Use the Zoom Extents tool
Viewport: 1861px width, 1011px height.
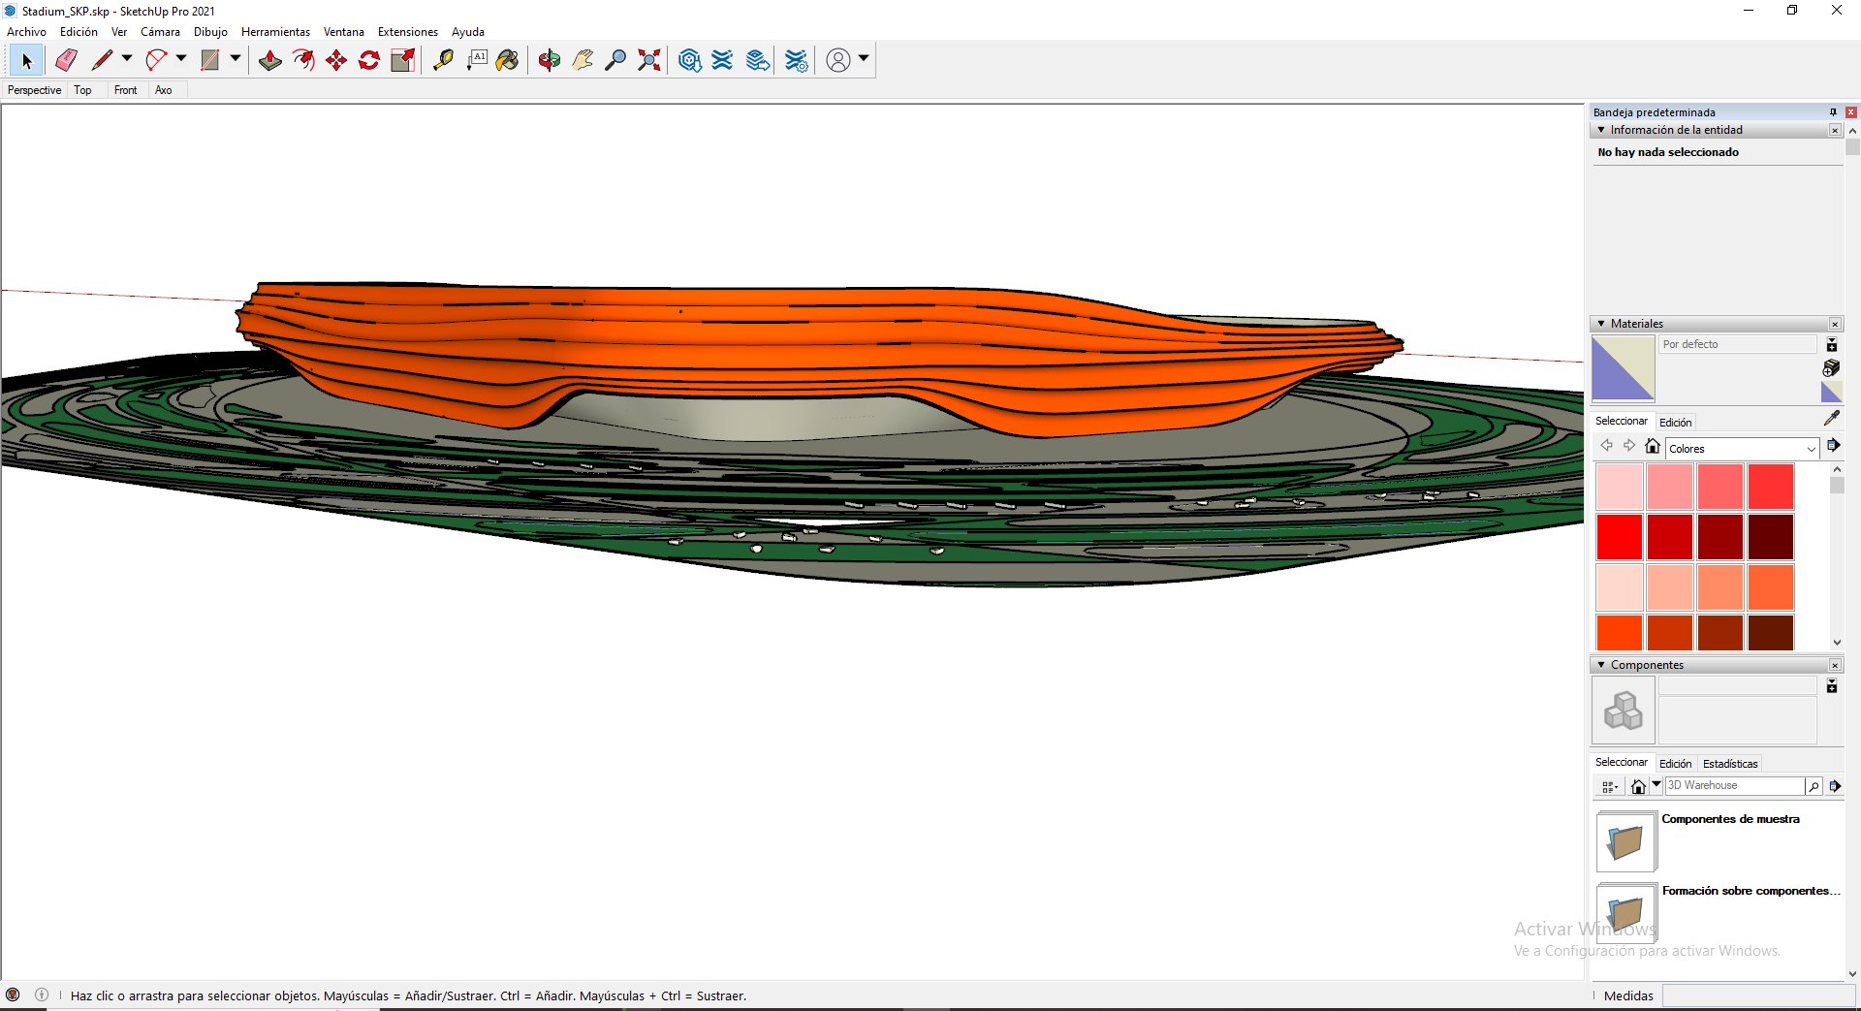649,60
